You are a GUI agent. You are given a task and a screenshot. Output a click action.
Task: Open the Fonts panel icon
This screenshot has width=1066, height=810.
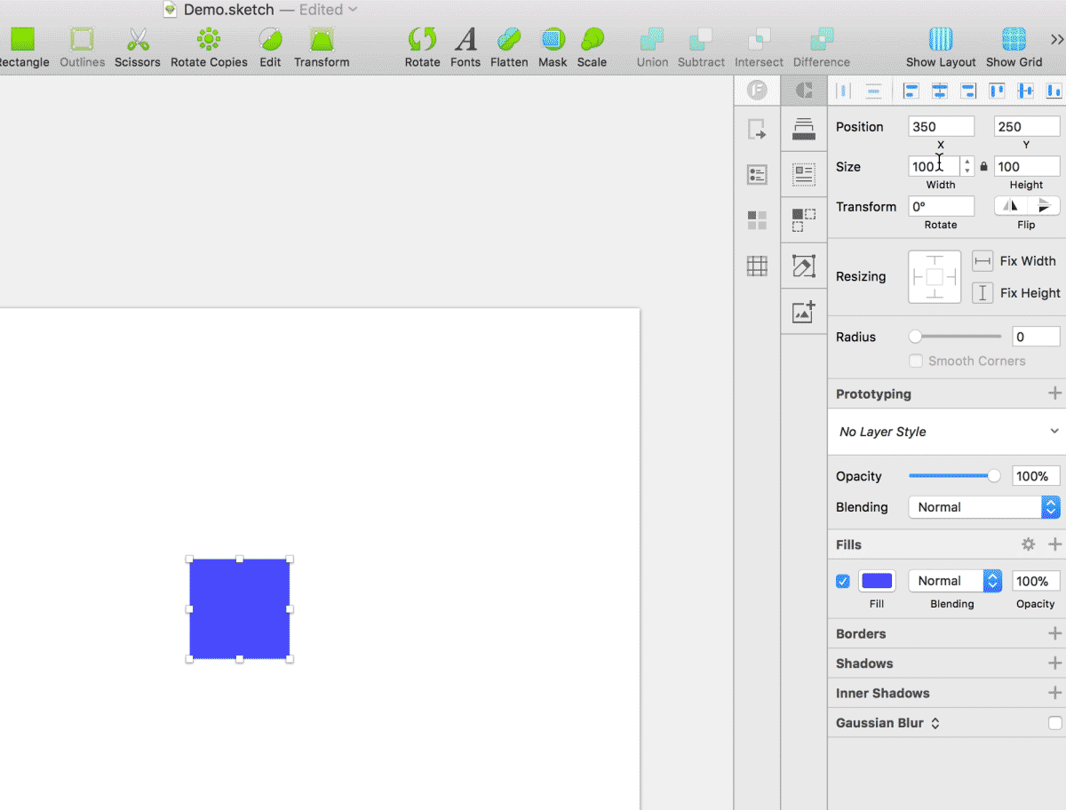click(465, 39)
